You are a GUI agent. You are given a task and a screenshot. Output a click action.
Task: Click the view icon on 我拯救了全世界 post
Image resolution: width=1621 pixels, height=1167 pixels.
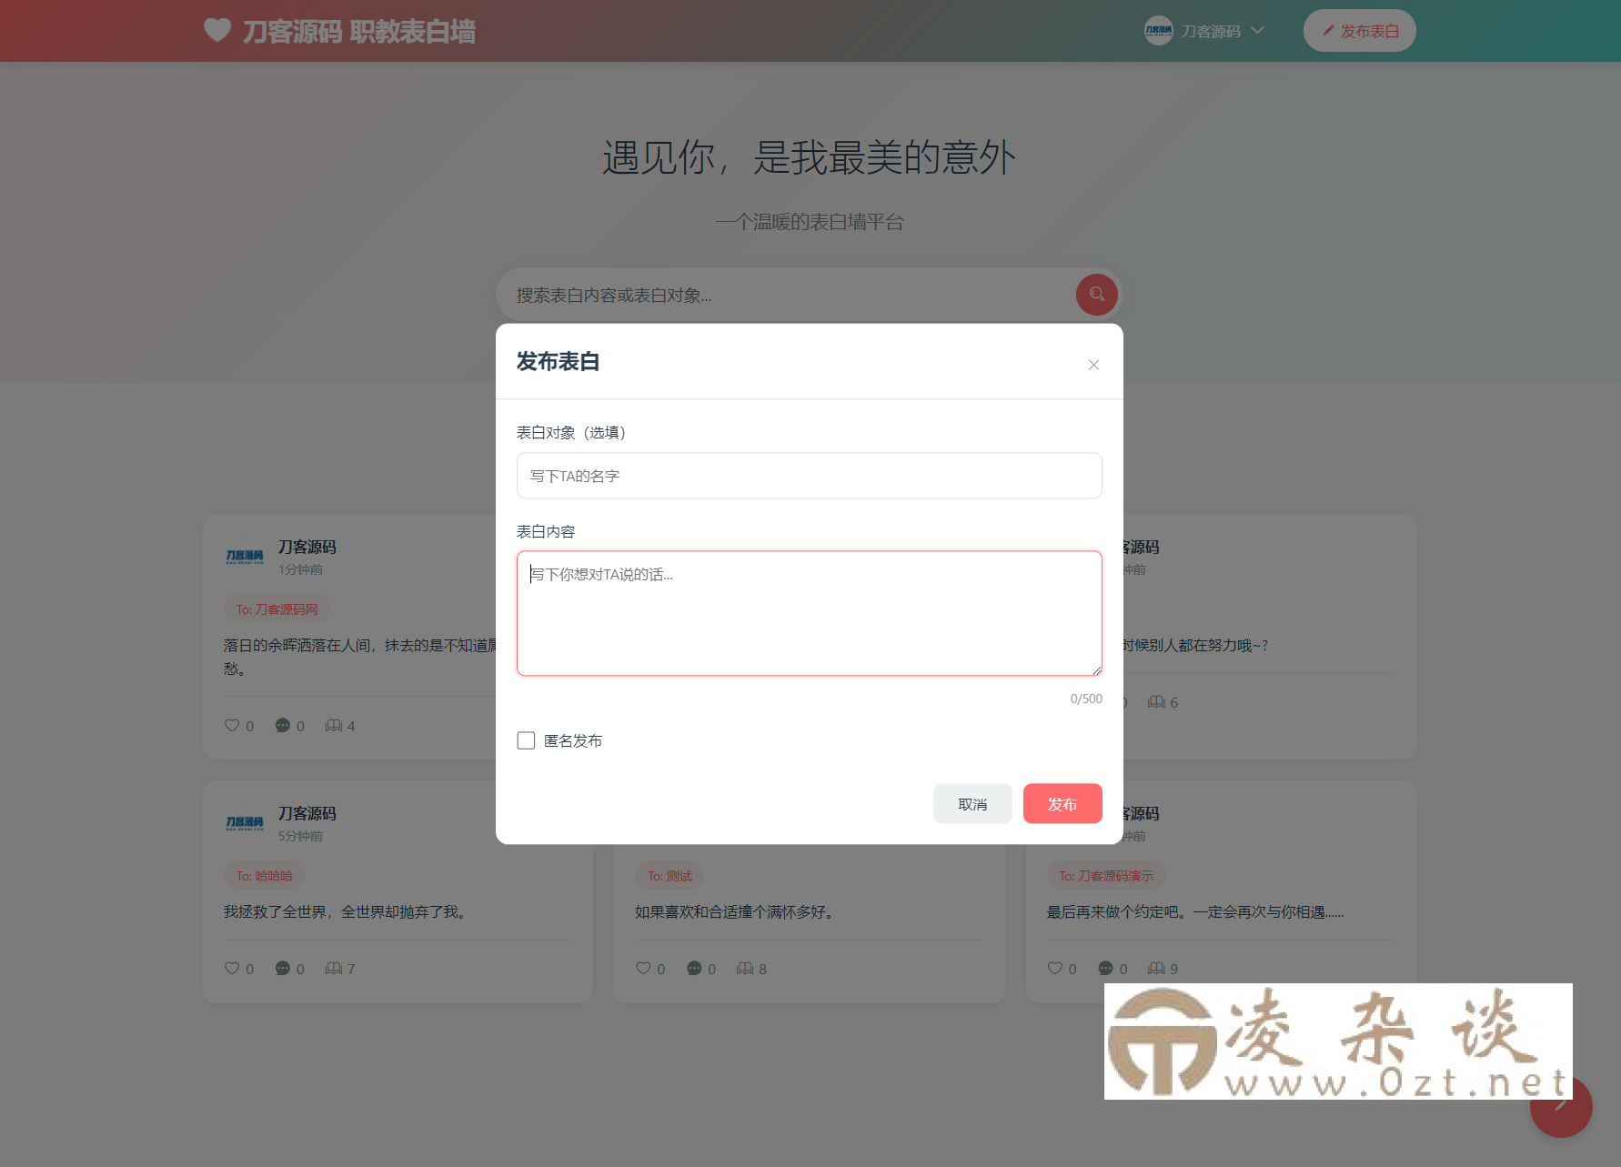point(334,968)
